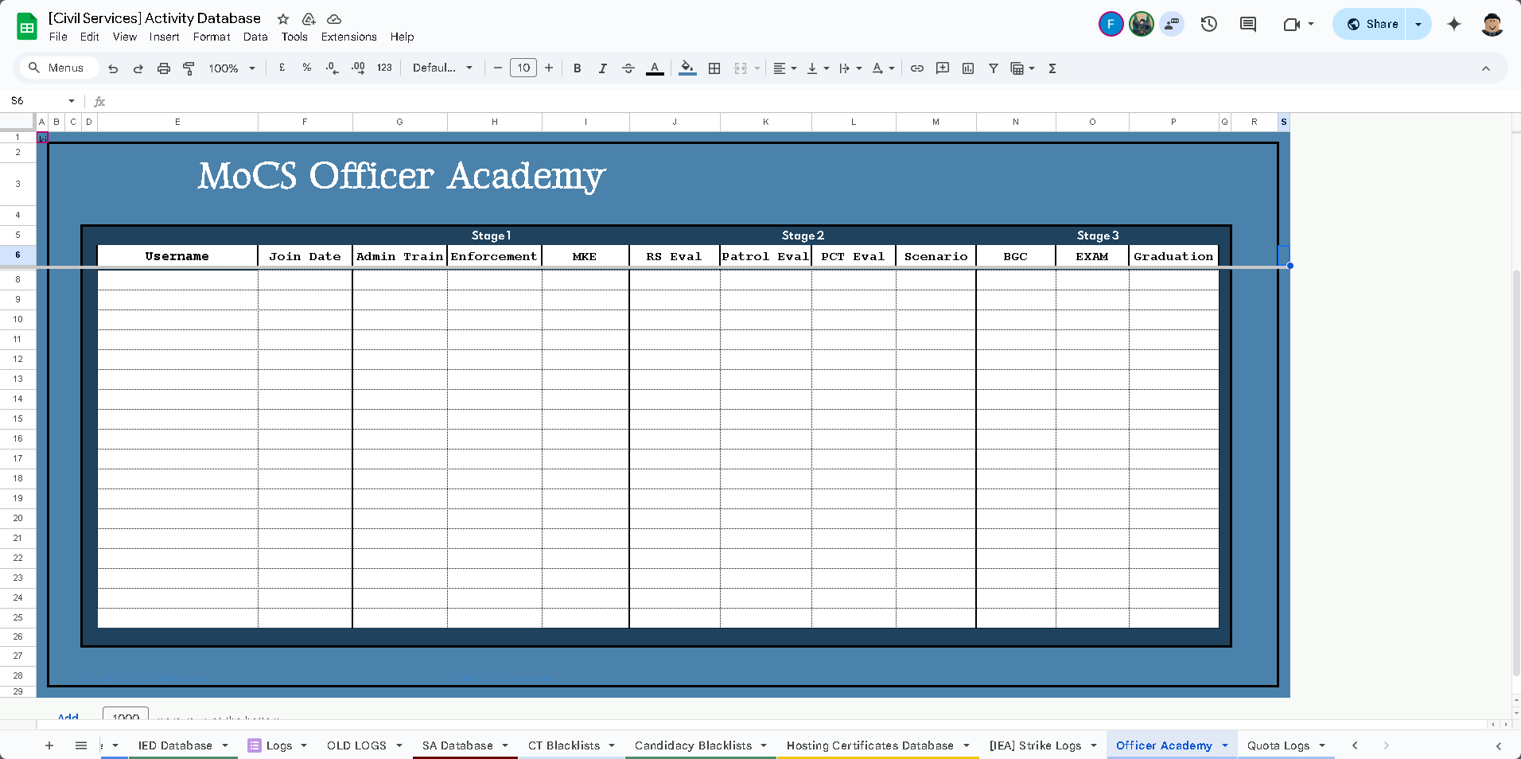View cloud save status
Viewport: 1521px width, 759px height.
click(334, 18)
